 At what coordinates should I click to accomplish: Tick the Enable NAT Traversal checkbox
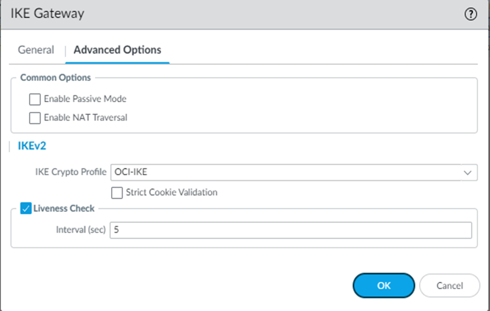click(35, 118)
